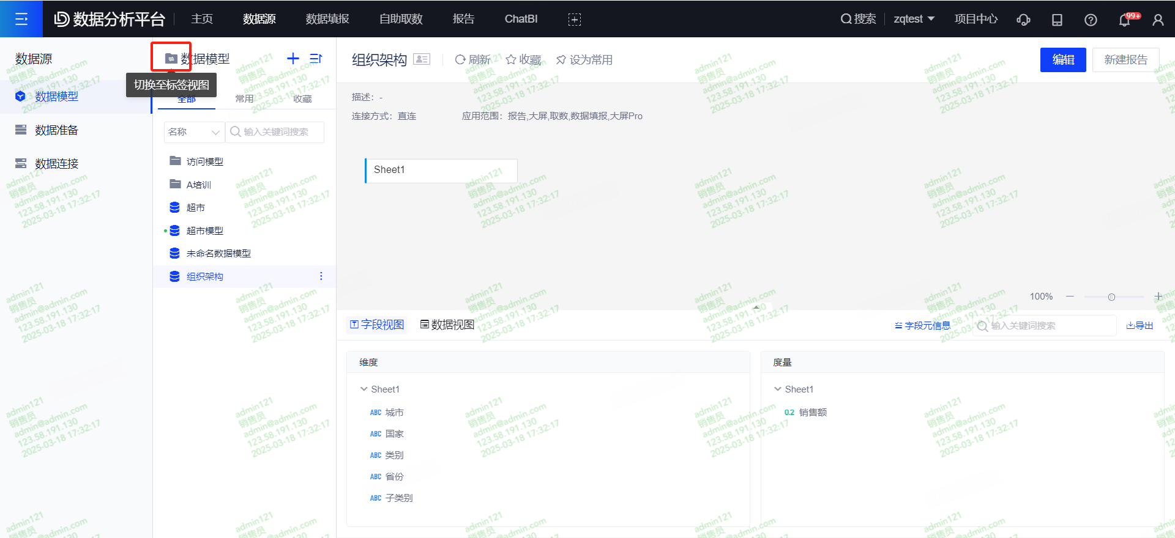Click the blue 编辑 button

(1063, 60)
